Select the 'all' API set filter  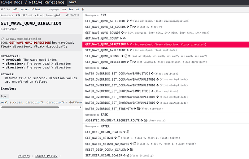(16, 9)
